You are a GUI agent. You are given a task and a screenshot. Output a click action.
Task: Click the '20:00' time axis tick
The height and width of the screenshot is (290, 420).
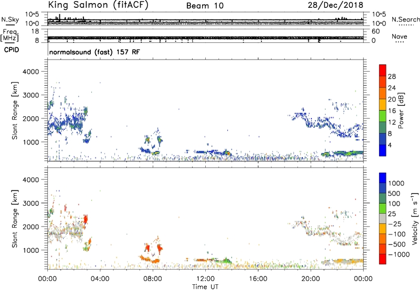coord(310,279)
